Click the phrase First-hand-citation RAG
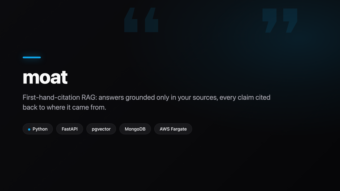Viewport: 340px width, 191px height. (56, 98)
